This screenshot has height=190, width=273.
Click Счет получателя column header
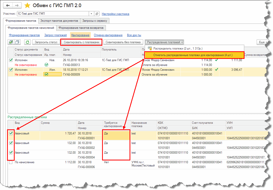208,123
